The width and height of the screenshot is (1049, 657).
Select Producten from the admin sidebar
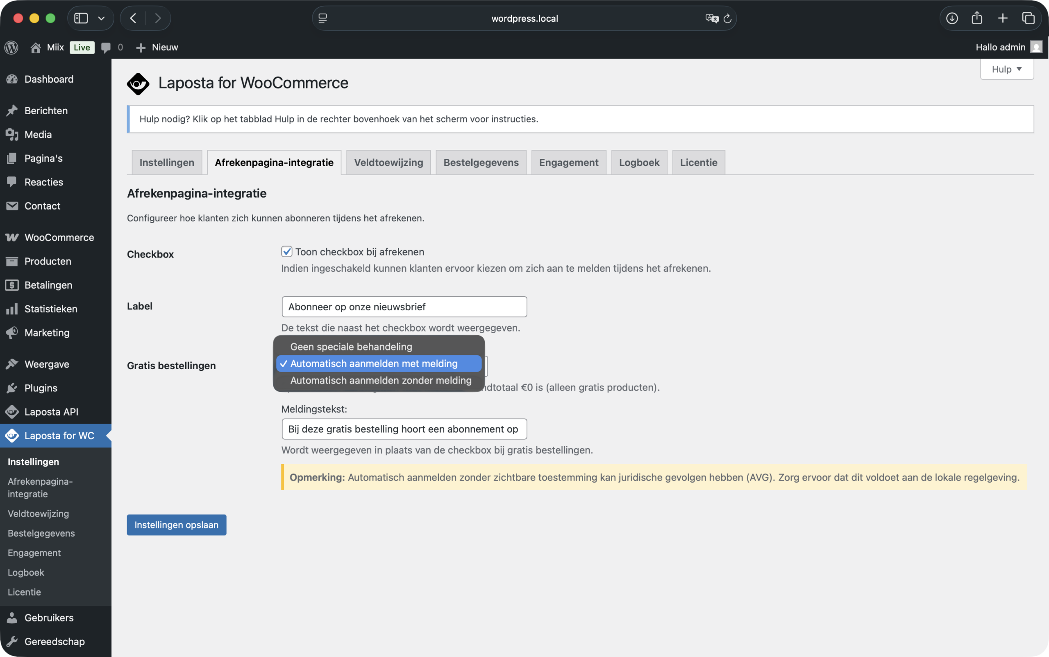click(x=48, y=261)
